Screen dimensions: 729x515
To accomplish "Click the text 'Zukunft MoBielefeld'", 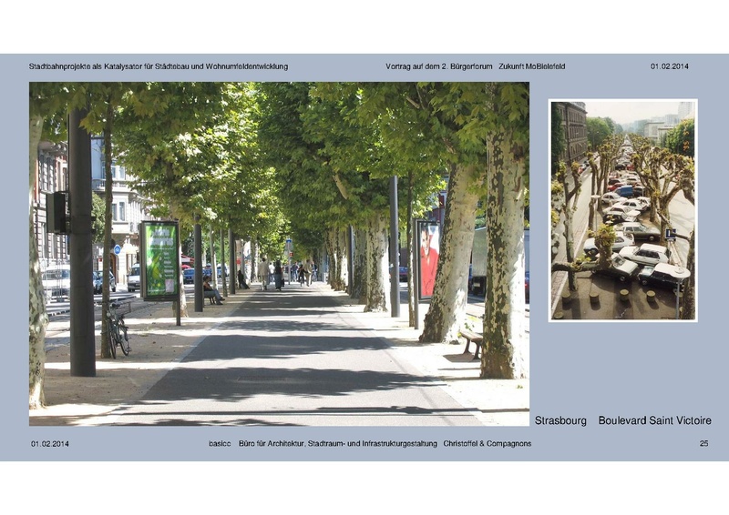I will [x=531, y=66].
